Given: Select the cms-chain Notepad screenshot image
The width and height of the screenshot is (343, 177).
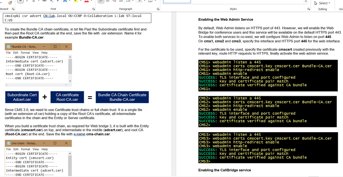Looking at the screenshot, I should click(38, 158).
